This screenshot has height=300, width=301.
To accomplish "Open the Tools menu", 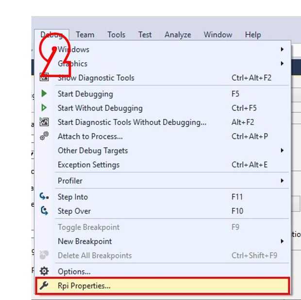I will [116, 34].
